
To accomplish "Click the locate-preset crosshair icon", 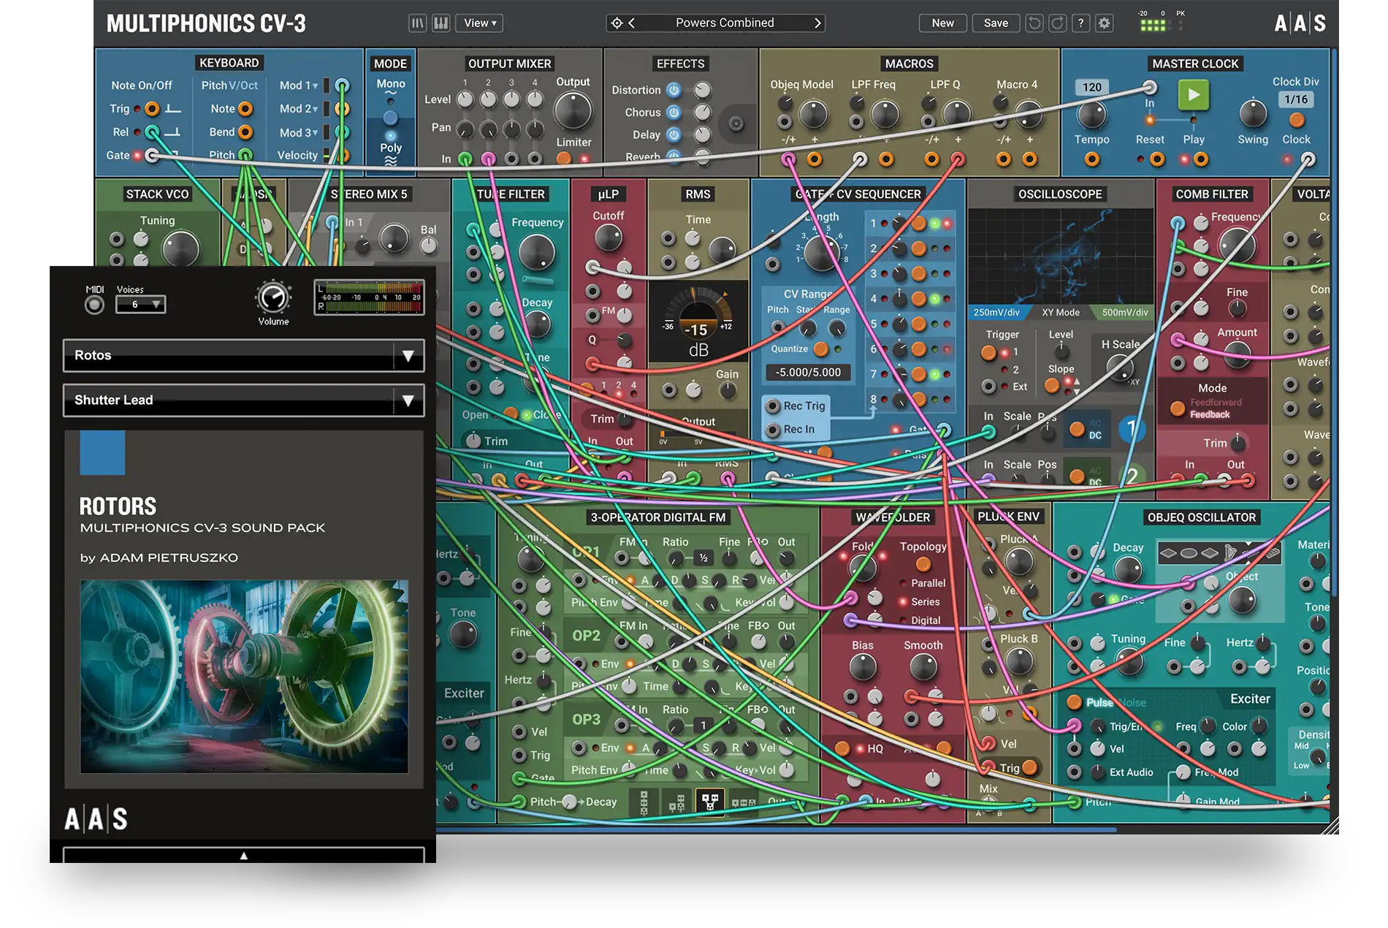I will pyautogui.click(x=617, y=23).
